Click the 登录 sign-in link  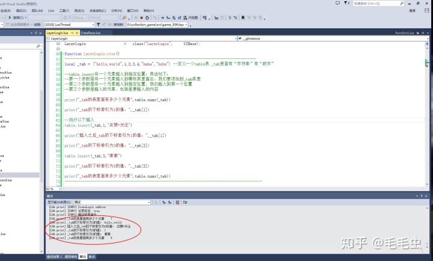(413, 10)
